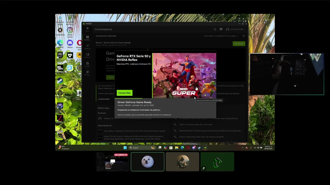The width and height of the screenshot is (330, 185).
Task: Click the LEARN MORE link
Action: [104, 99]
